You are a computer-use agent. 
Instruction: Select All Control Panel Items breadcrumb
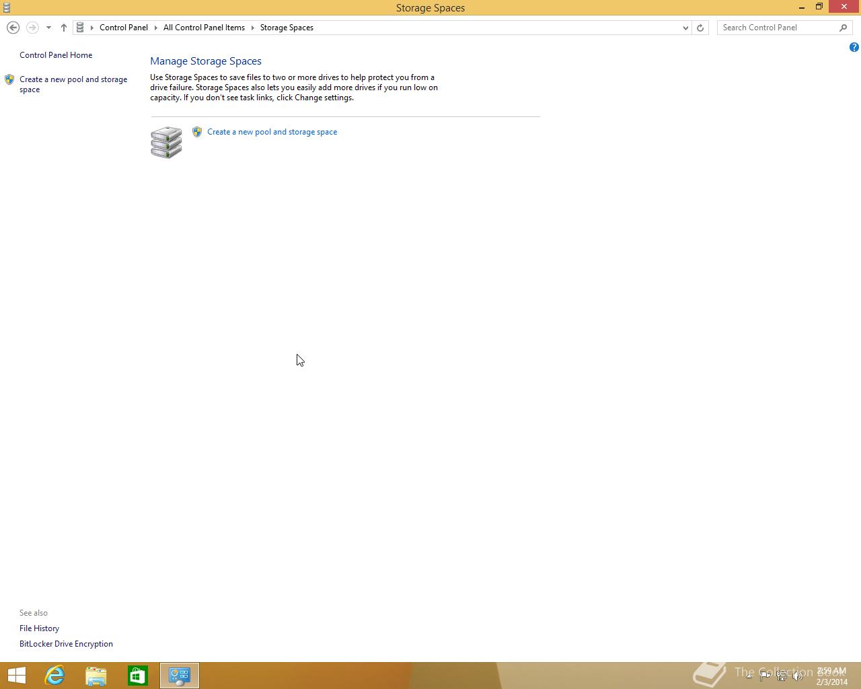click(204, 28)
